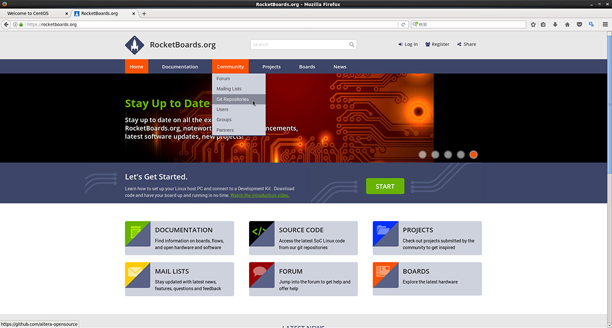
Task: Click the site information icon in address bar
Action: (15, 24)
